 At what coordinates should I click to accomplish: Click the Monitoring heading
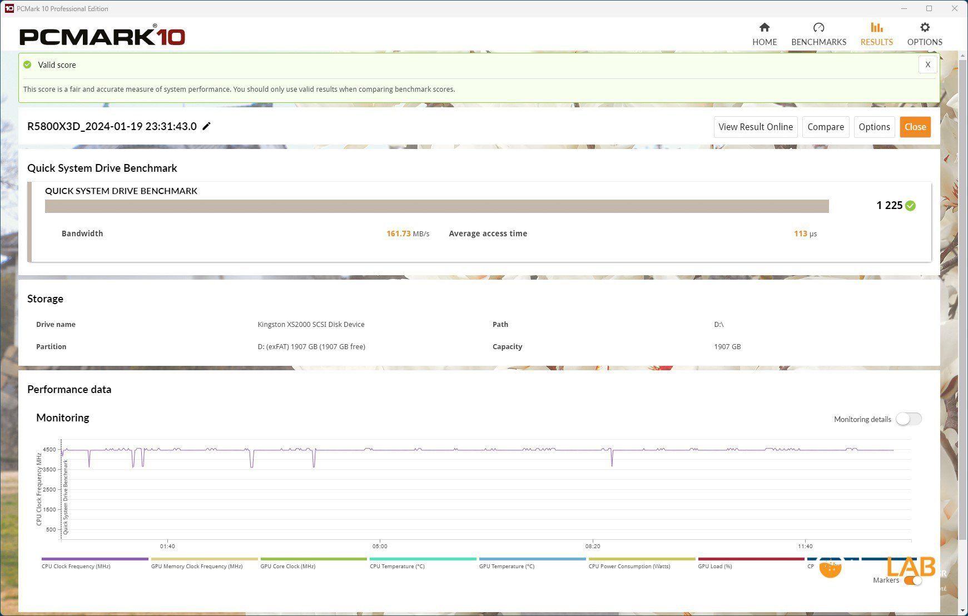point(62,418)
